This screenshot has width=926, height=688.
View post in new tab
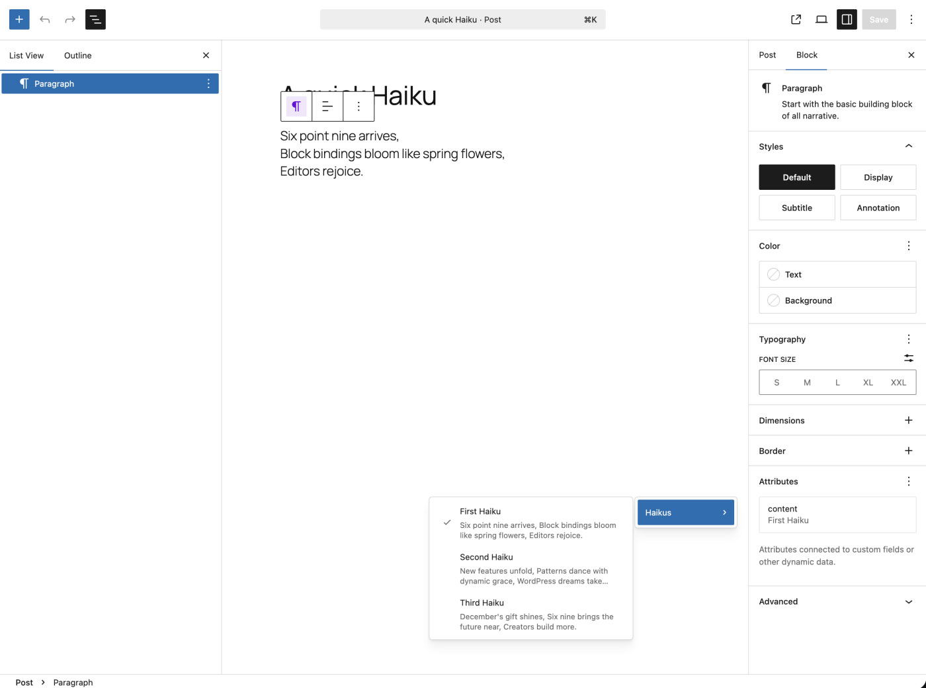click(x=796, y=19)
